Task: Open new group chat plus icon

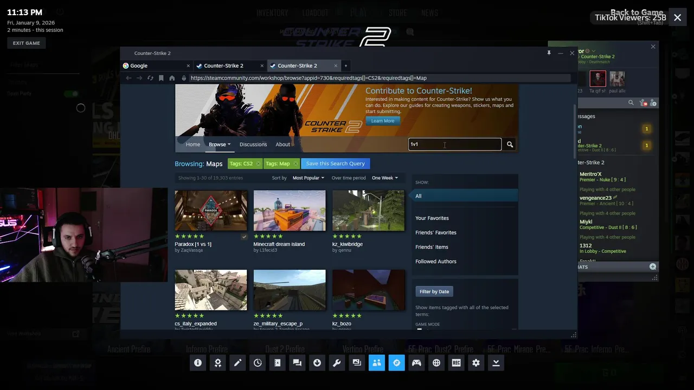Action: tap(653, 266)
